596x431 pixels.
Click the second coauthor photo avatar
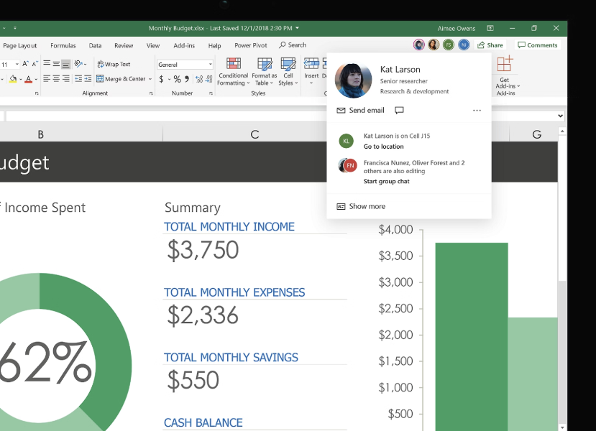pyautogui.click(x=434, y=45)
